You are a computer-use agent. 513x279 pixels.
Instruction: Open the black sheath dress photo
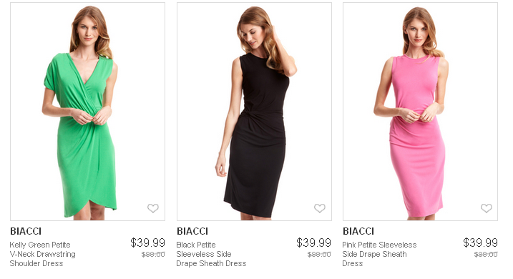pos(254,112)
